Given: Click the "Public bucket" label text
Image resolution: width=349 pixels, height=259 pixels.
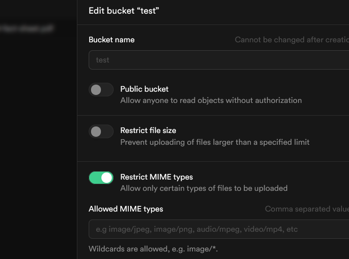Looking at the screenshot, I should pyautogui.click(x=144, y=89).
